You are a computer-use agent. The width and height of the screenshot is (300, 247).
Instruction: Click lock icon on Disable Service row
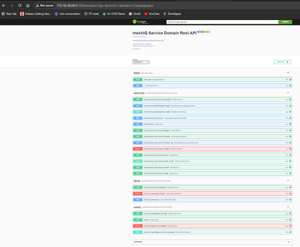[290, 99]
